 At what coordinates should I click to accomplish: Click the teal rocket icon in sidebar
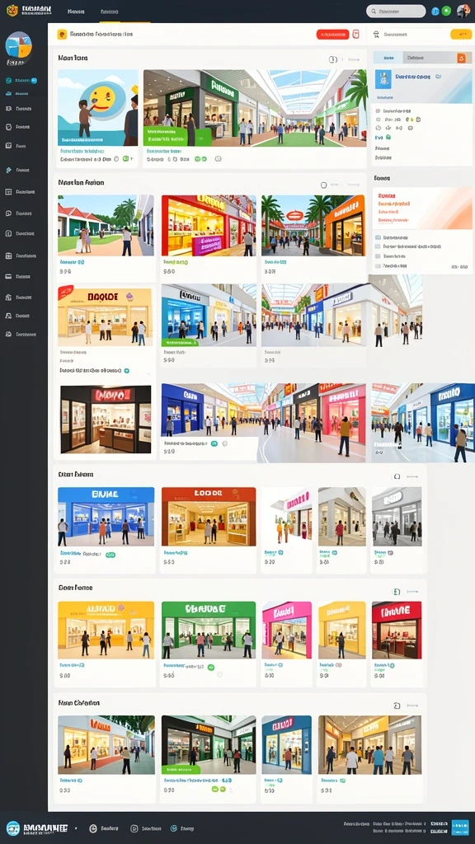[x=8, y=170]
